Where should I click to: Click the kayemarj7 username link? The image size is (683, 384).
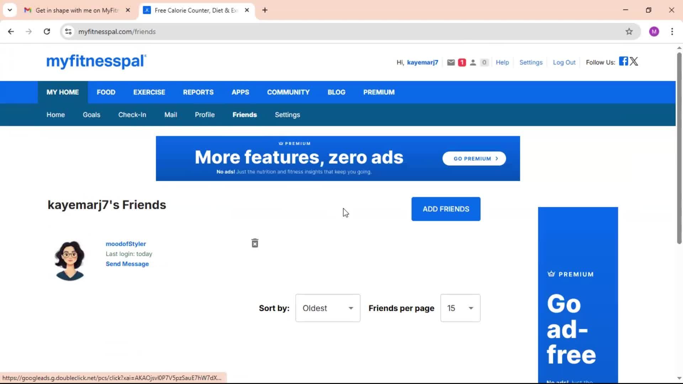click(422, 63)
